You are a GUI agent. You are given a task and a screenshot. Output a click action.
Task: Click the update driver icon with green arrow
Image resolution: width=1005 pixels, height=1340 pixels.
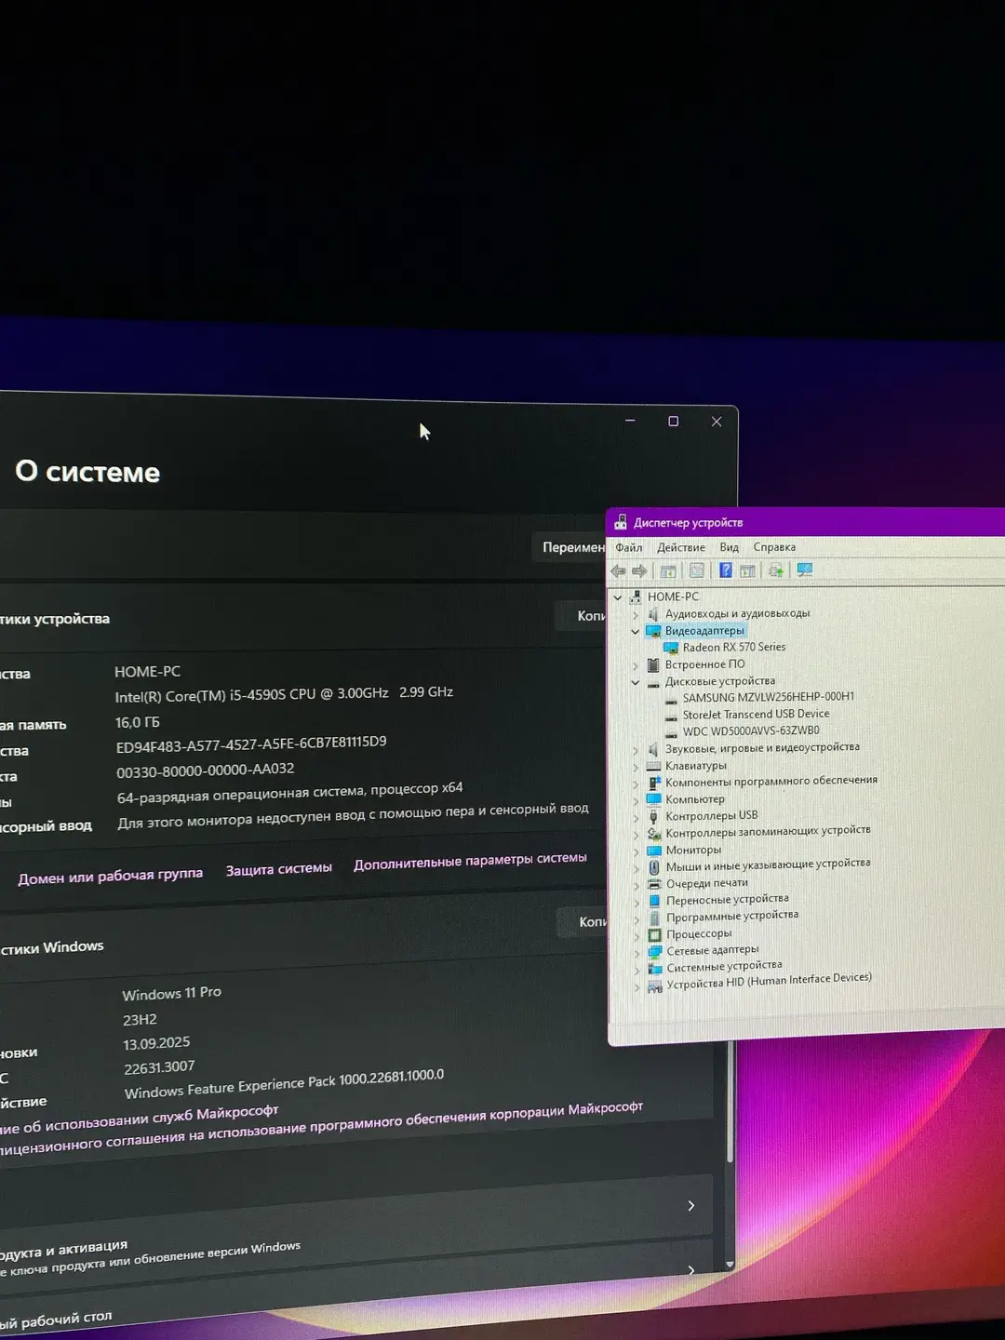coord(776,570)
